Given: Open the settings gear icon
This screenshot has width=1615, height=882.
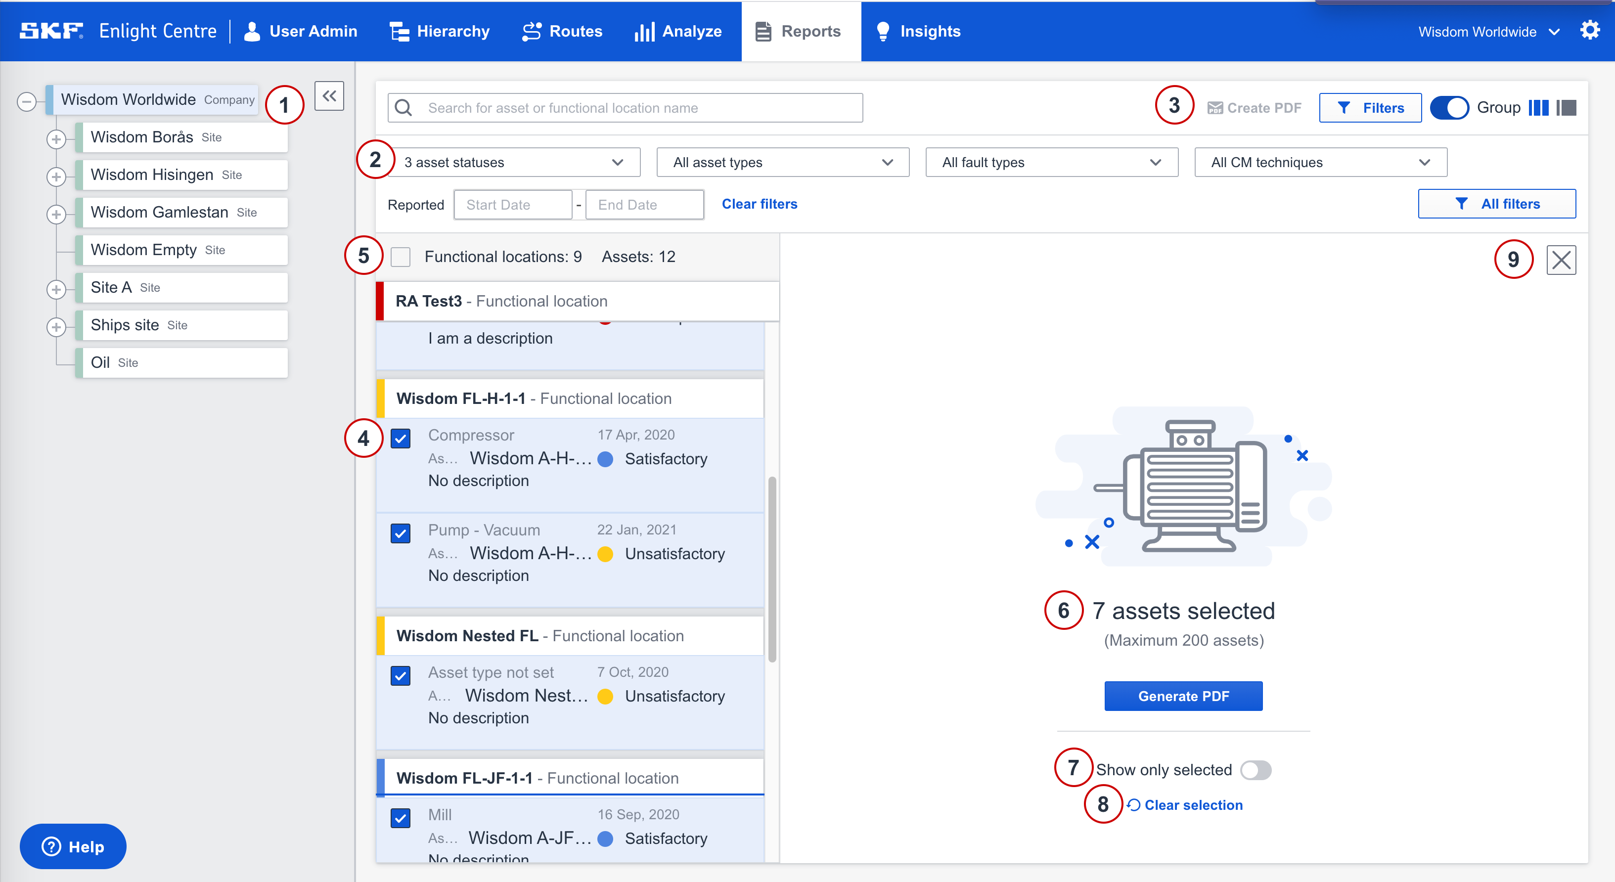Looking at the screenshot, I should 1590,30.
